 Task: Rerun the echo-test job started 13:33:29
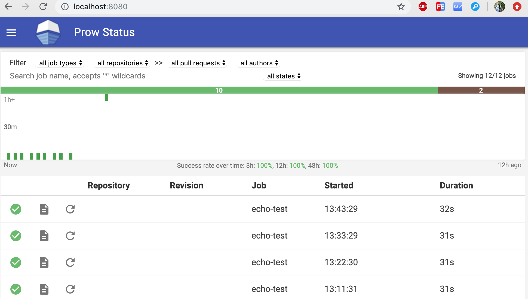[x=70, y=236]
